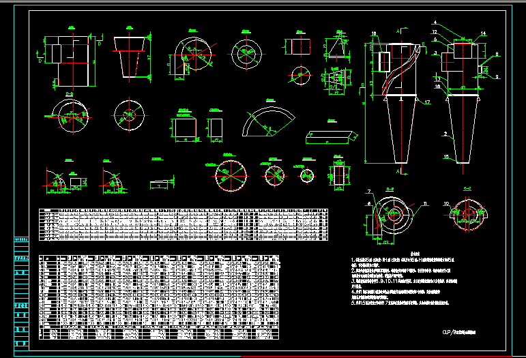The width and height of the screenshot is (526, 358).
Task: Select part callout number 9
Action: pos(497,77)
